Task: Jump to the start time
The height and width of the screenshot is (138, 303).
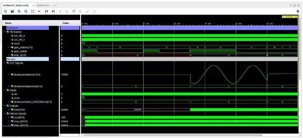Action: point(46,11)
